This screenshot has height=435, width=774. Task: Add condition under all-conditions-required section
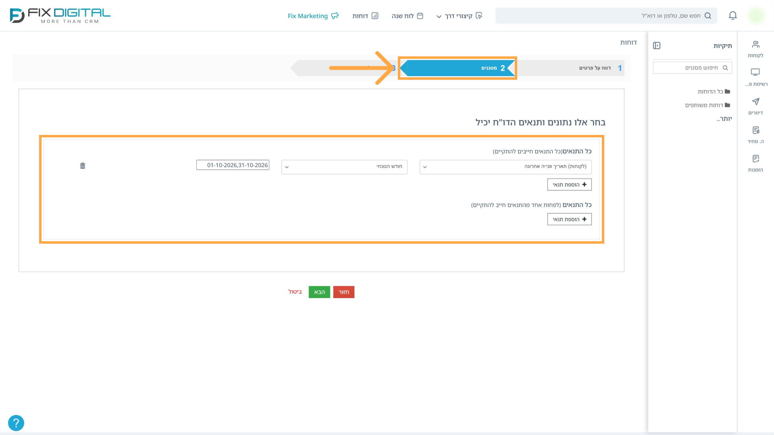[569, 184]
